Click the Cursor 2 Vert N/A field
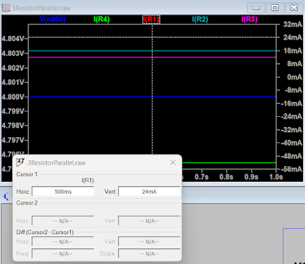305x264 pixels. (x=149, y=221)
